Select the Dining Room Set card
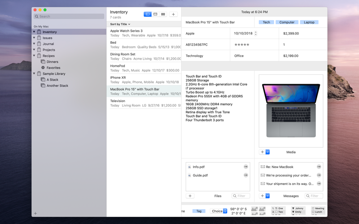This screenshot has width=359, height=224. tap(144, 56)
